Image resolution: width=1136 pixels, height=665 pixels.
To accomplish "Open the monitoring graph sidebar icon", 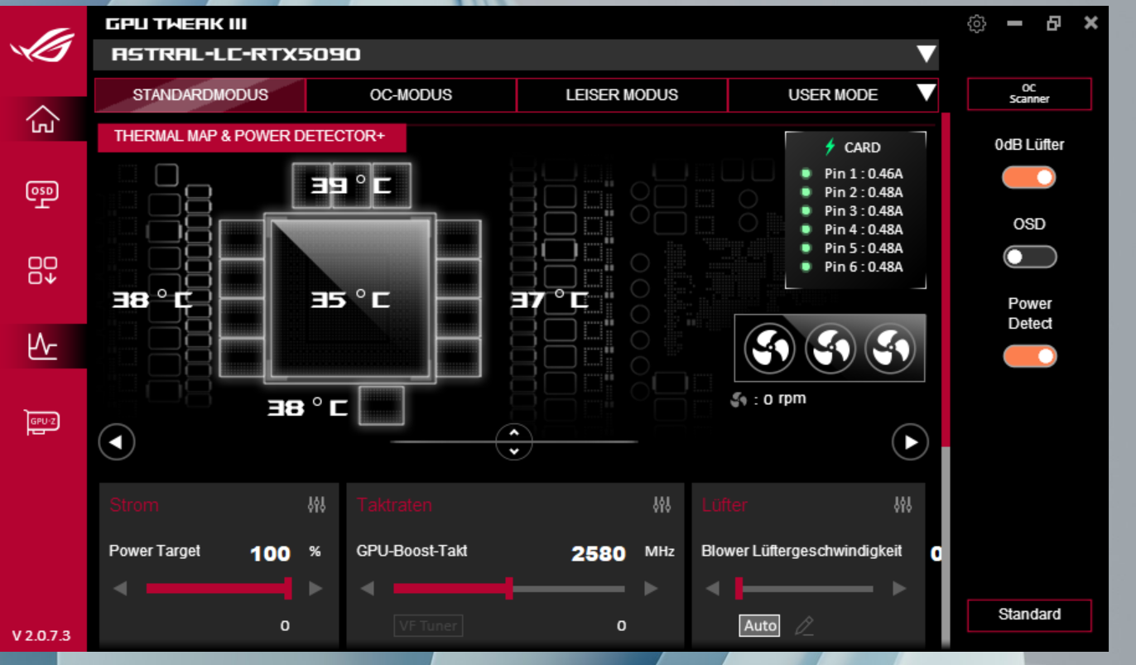I will [43, 345].
